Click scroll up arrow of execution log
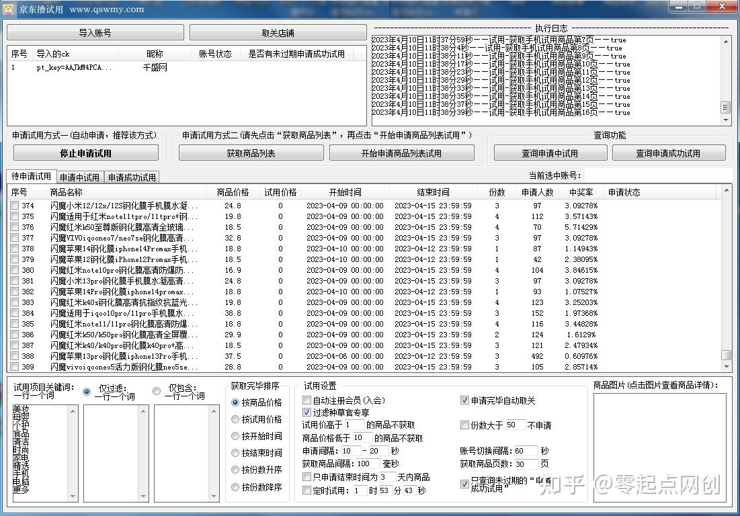The width and height of the screenshot is (740, 516). coord(727,41)
